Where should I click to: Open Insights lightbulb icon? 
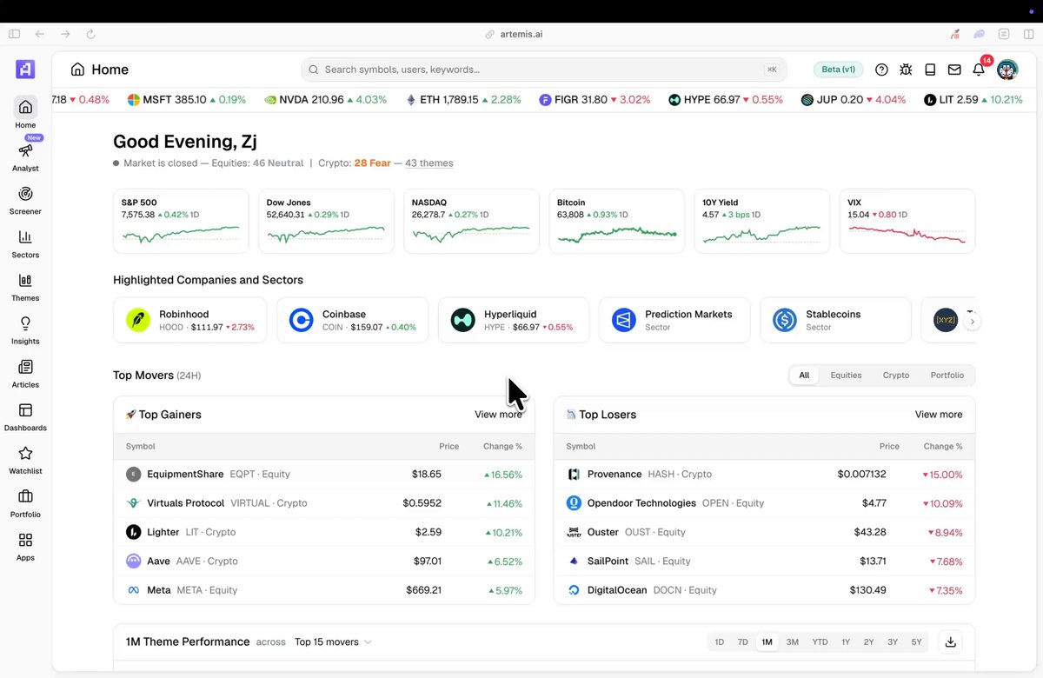tap(25, 323)
